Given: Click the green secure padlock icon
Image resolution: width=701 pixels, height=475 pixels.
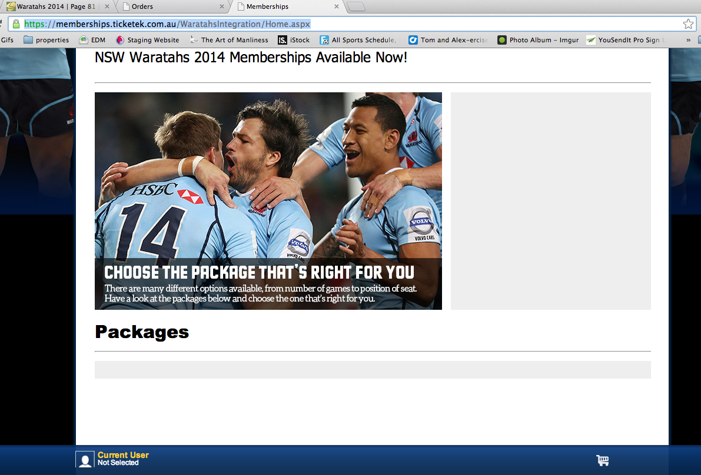Looking at the screenshot, I should point(16,24).
